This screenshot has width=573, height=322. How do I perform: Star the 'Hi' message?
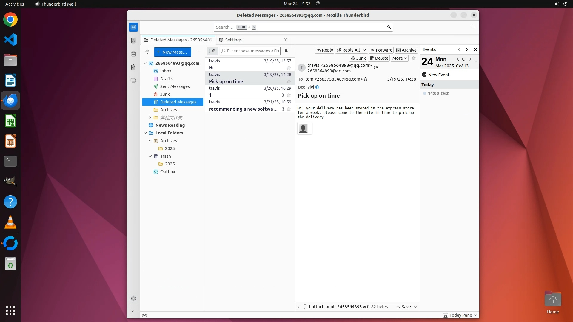(x=289, y=68)
